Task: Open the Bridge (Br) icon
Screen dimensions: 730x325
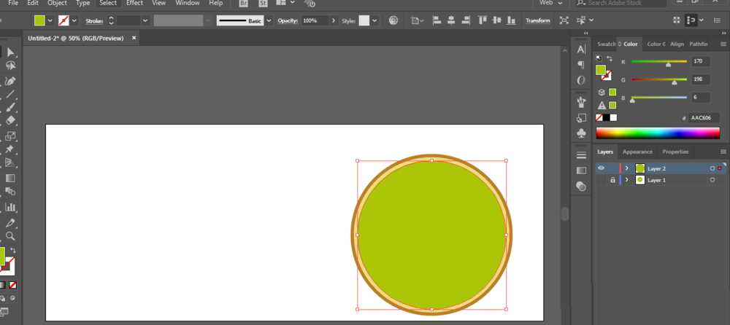Action: coord(244,3)
